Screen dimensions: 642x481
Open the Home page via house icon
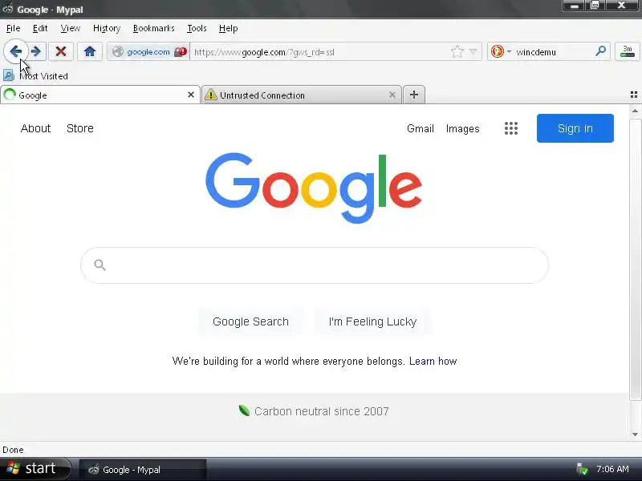click(90, 51)
